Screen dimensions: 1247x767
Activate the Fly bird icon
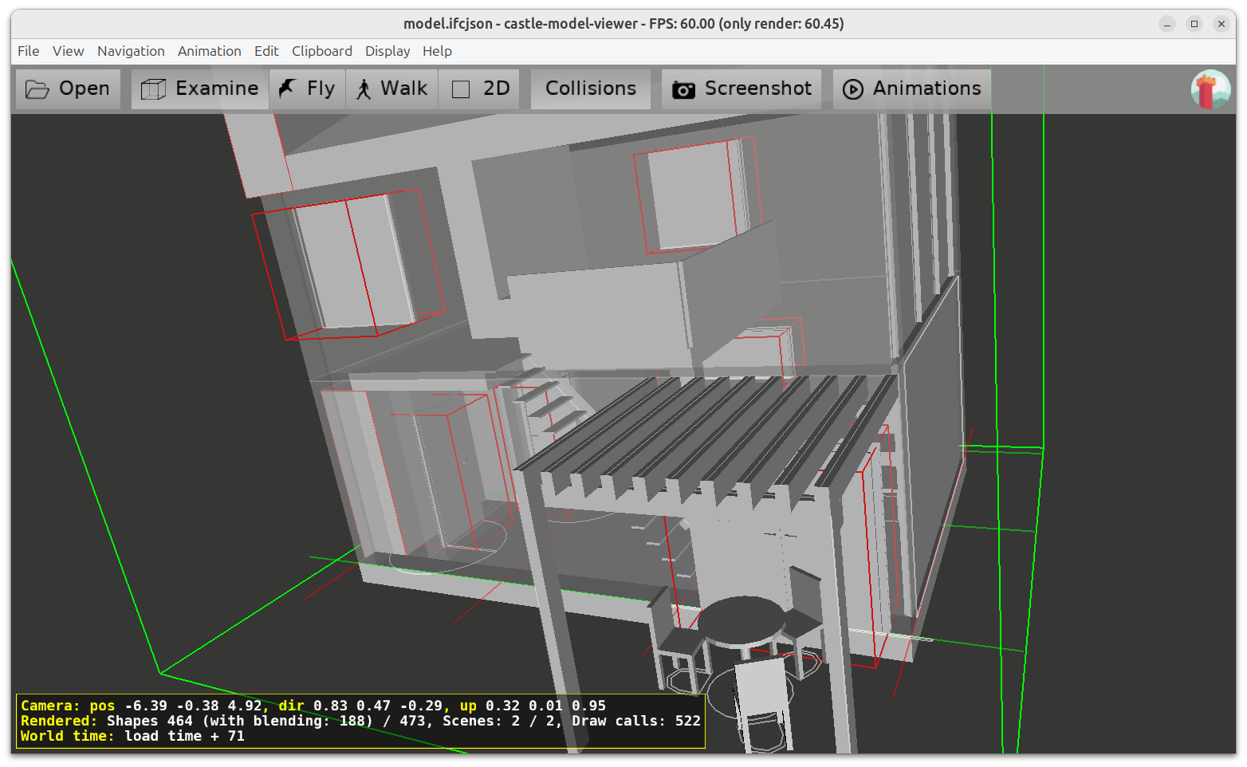tap(288, 88)
